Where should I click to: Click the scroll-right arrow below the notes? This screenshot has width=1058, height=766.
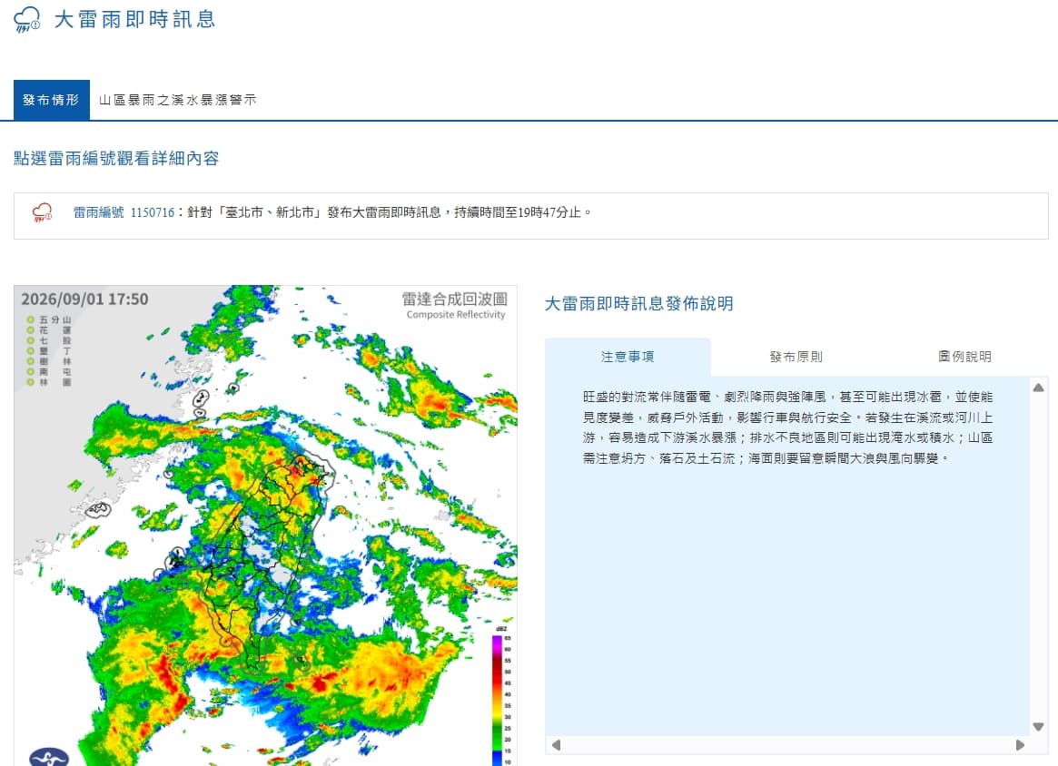[1020, 745]
